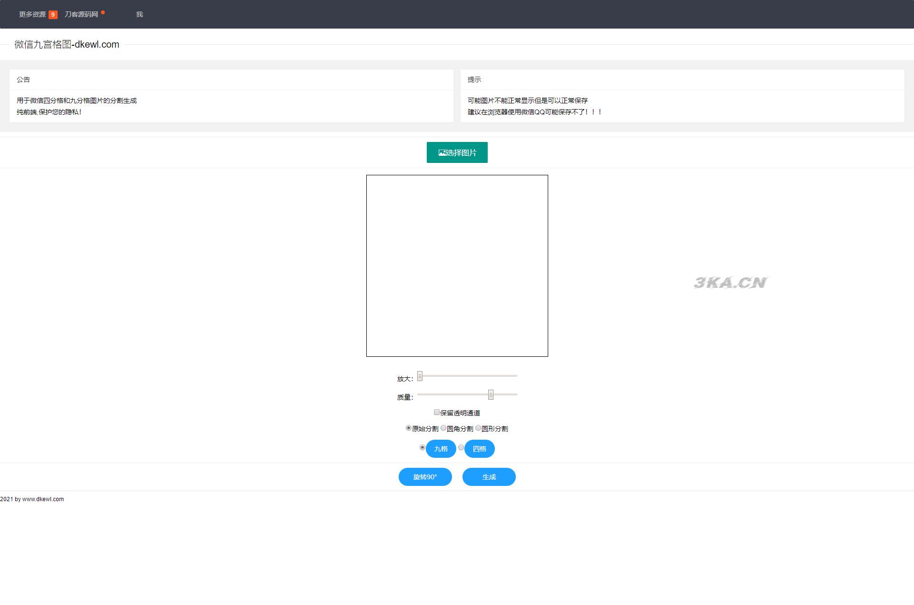The image size is (914, 605).
Task: Select the 圆角分割 radio button
Action: pos(443,428)
